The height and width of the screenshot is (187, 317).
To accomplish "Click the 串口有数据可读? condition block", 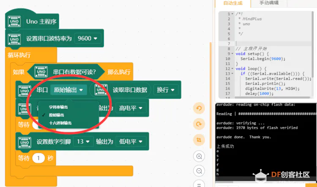I will pos(66,72).
